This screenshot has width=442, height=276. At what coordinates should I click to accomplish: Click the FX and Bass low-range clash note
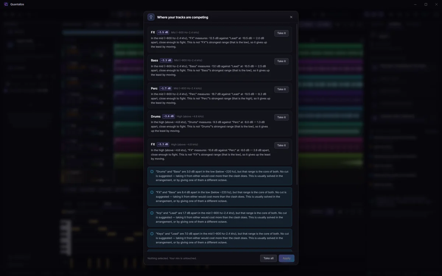(220, 197)
